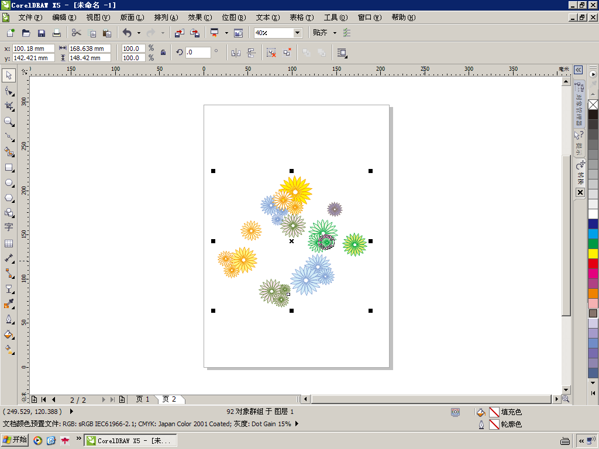This screenshot has height=449, width=599.
Task: Select the Fill tool
Action: (x=9, y=334)
